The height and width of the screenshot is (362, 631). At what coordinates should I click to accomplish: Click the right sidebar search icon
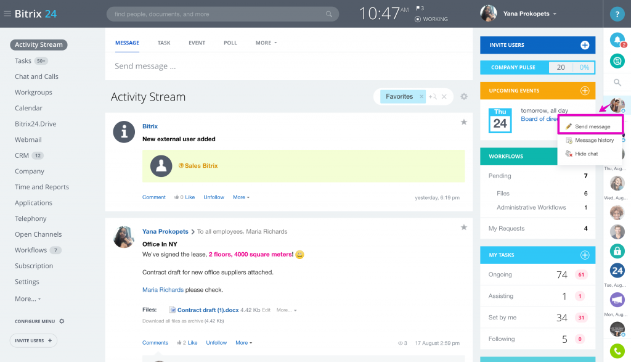[x=617, y=83]
